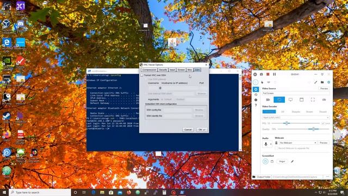
Task: Toggle Captura's keystrokes overlay
Action: (269, 82)
